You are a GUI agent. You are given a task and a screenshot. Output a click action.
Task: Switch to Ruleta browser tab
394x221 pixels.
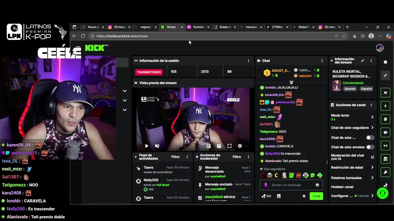(225, 27)
